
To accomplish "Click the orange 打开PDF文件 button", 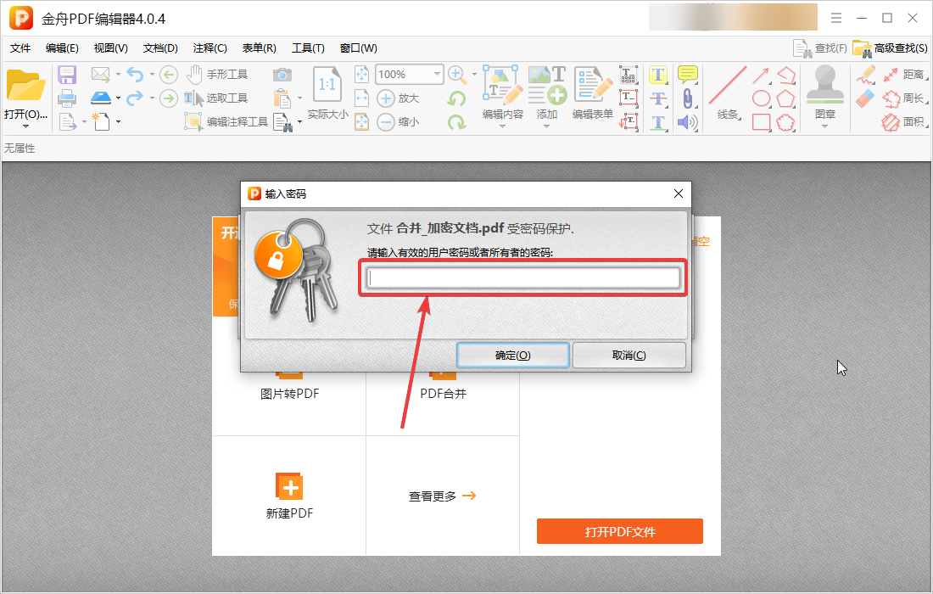I will pos(619,532).
